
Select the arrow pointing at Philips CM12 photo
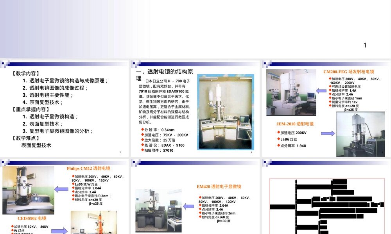tap(61, 189)
